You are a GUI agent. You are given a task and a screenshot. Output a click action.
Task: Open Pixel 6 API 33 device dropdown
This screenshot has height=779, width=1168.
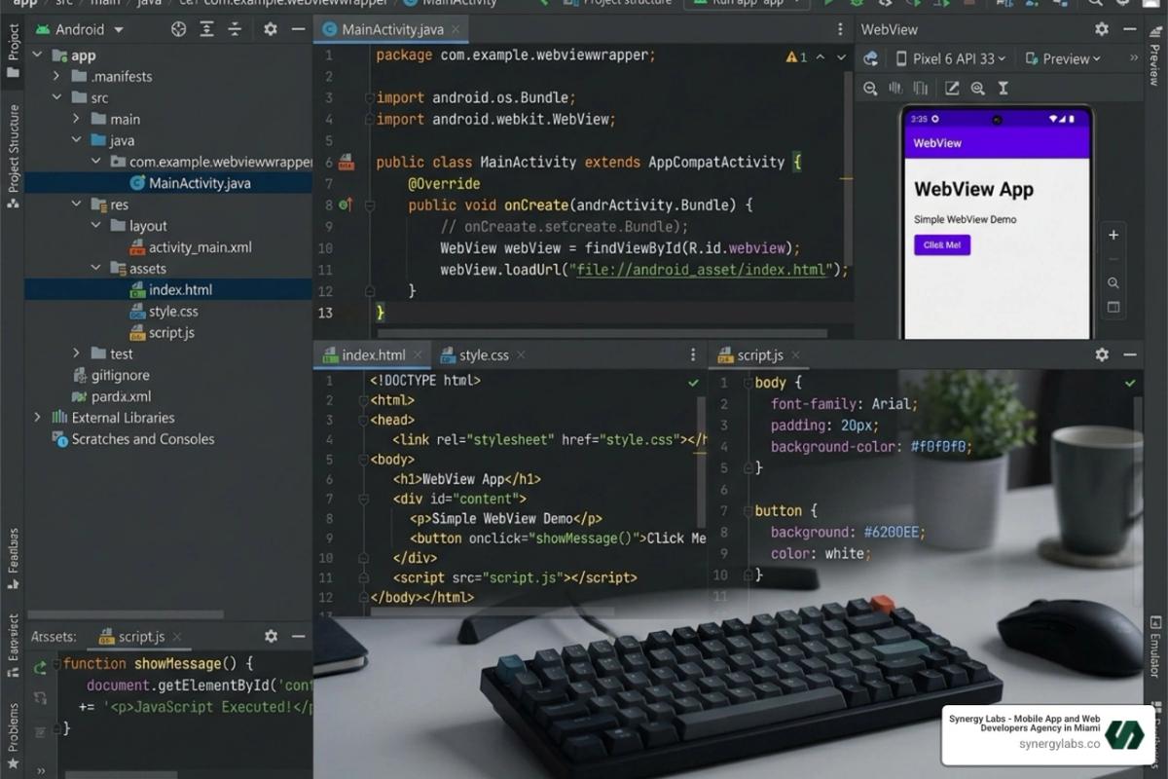950,58
